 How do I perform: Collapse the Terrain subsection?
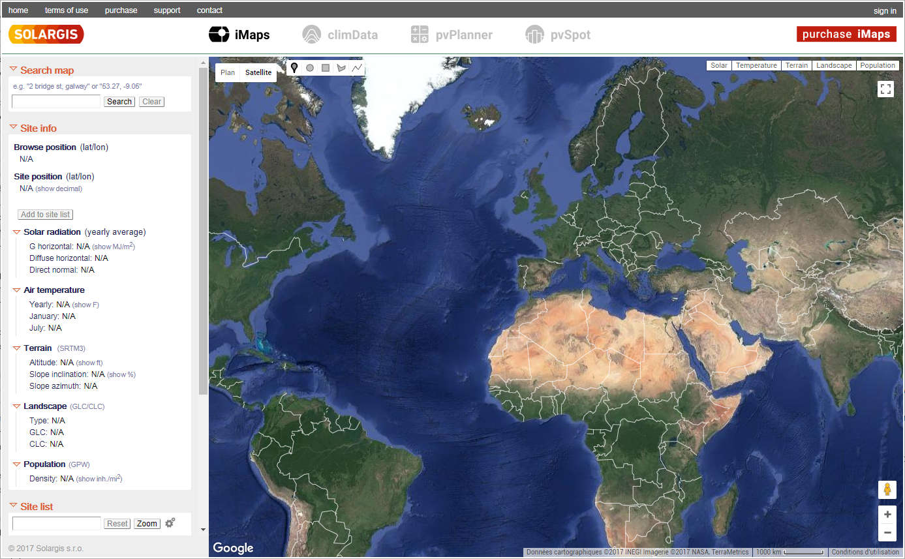click(17, 348)
